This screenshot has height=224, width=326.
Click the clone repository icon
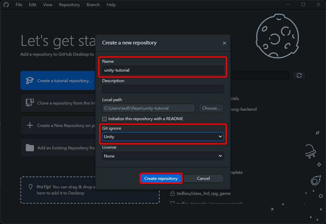pos(30,103)
